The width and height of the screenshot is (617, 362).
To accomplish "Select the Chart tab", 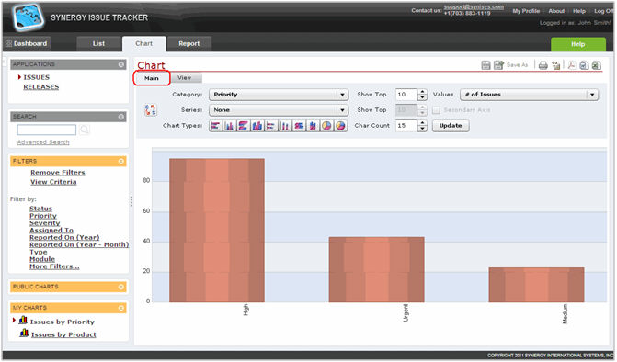I will [144, 43].
